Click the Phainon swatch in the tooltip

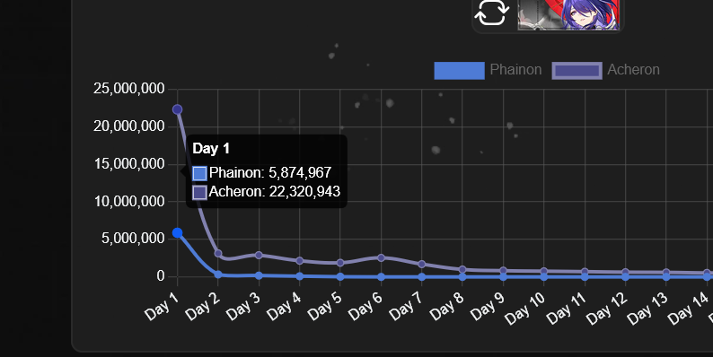tap(199, 173)
